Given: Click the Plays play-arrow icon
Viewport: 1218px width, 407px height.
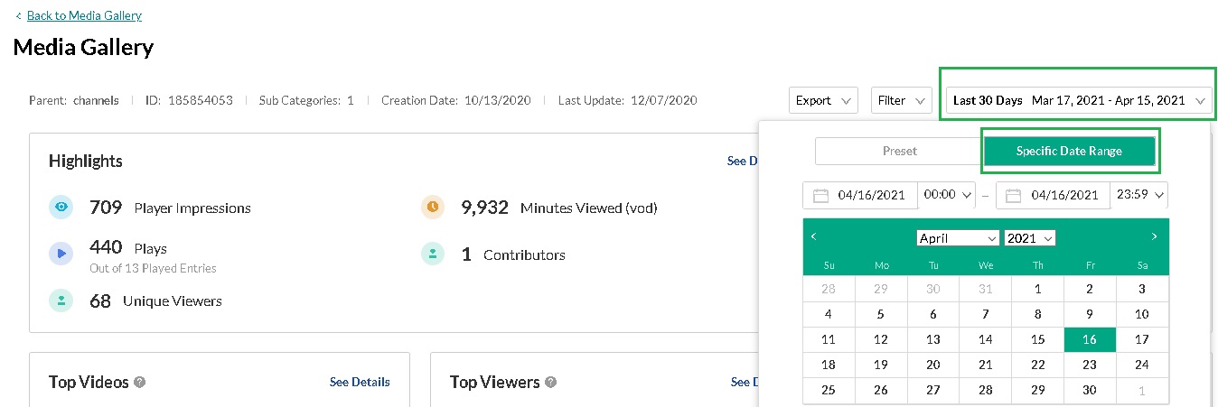Looking at the screenshot, I should click(x=61, y=254).
